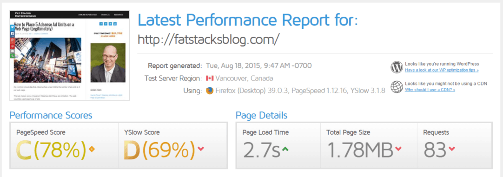
Task: Click red down arrow beside YSlow score
Action: (x=201, y=149)
